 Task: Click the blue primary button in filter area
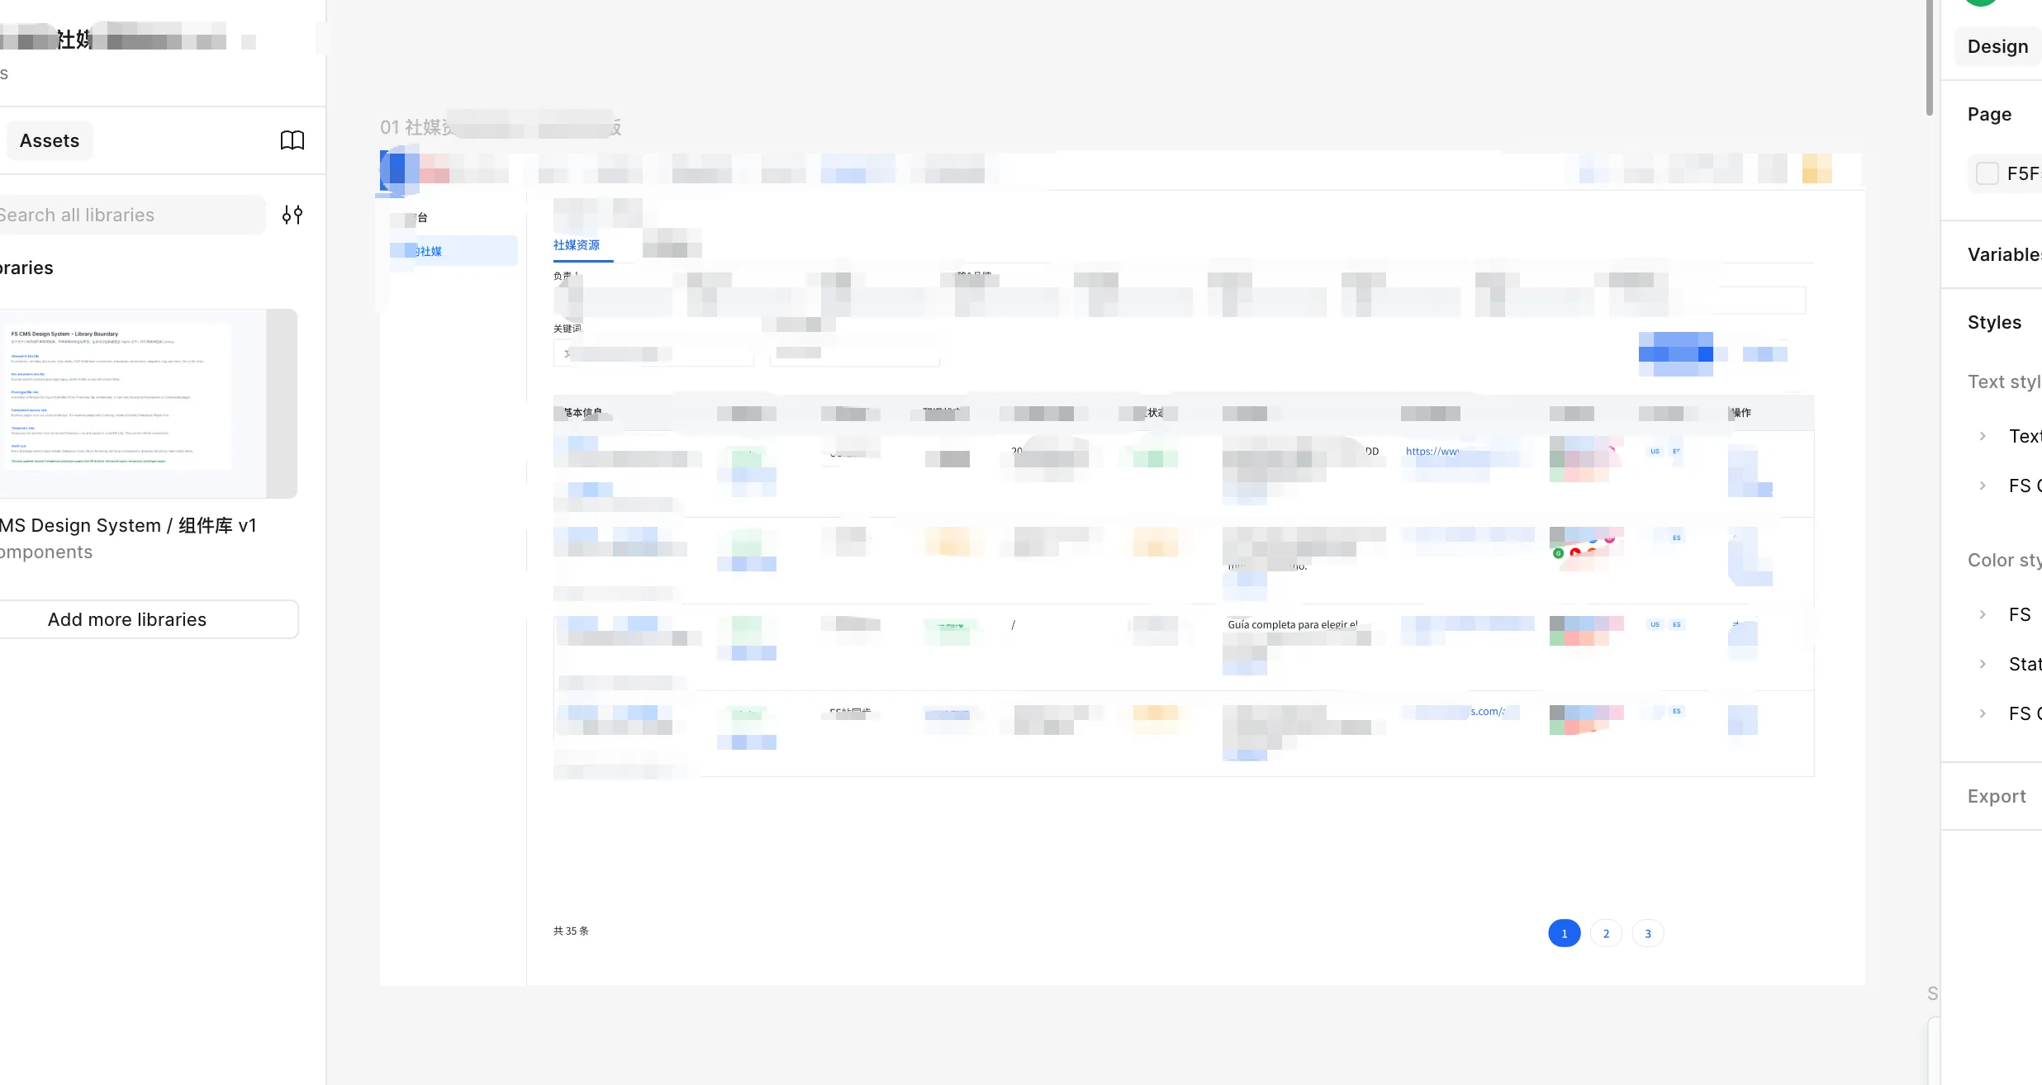point(1675,354)
